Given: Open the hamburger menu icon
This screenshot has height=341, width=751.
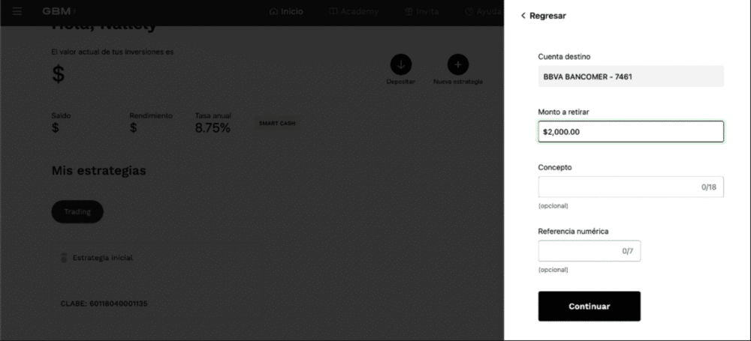Looking at the screenshot, I should click(x=17, y=11).
